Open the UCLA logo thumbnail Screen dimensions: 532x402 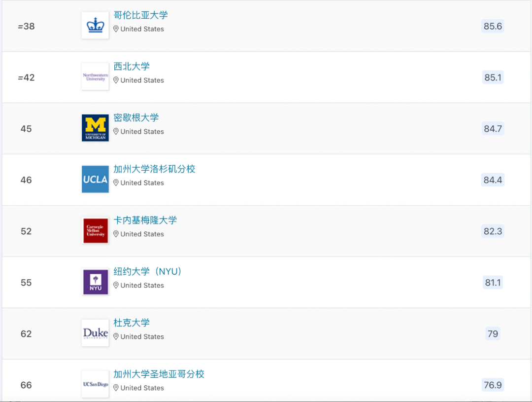(96, 180)
